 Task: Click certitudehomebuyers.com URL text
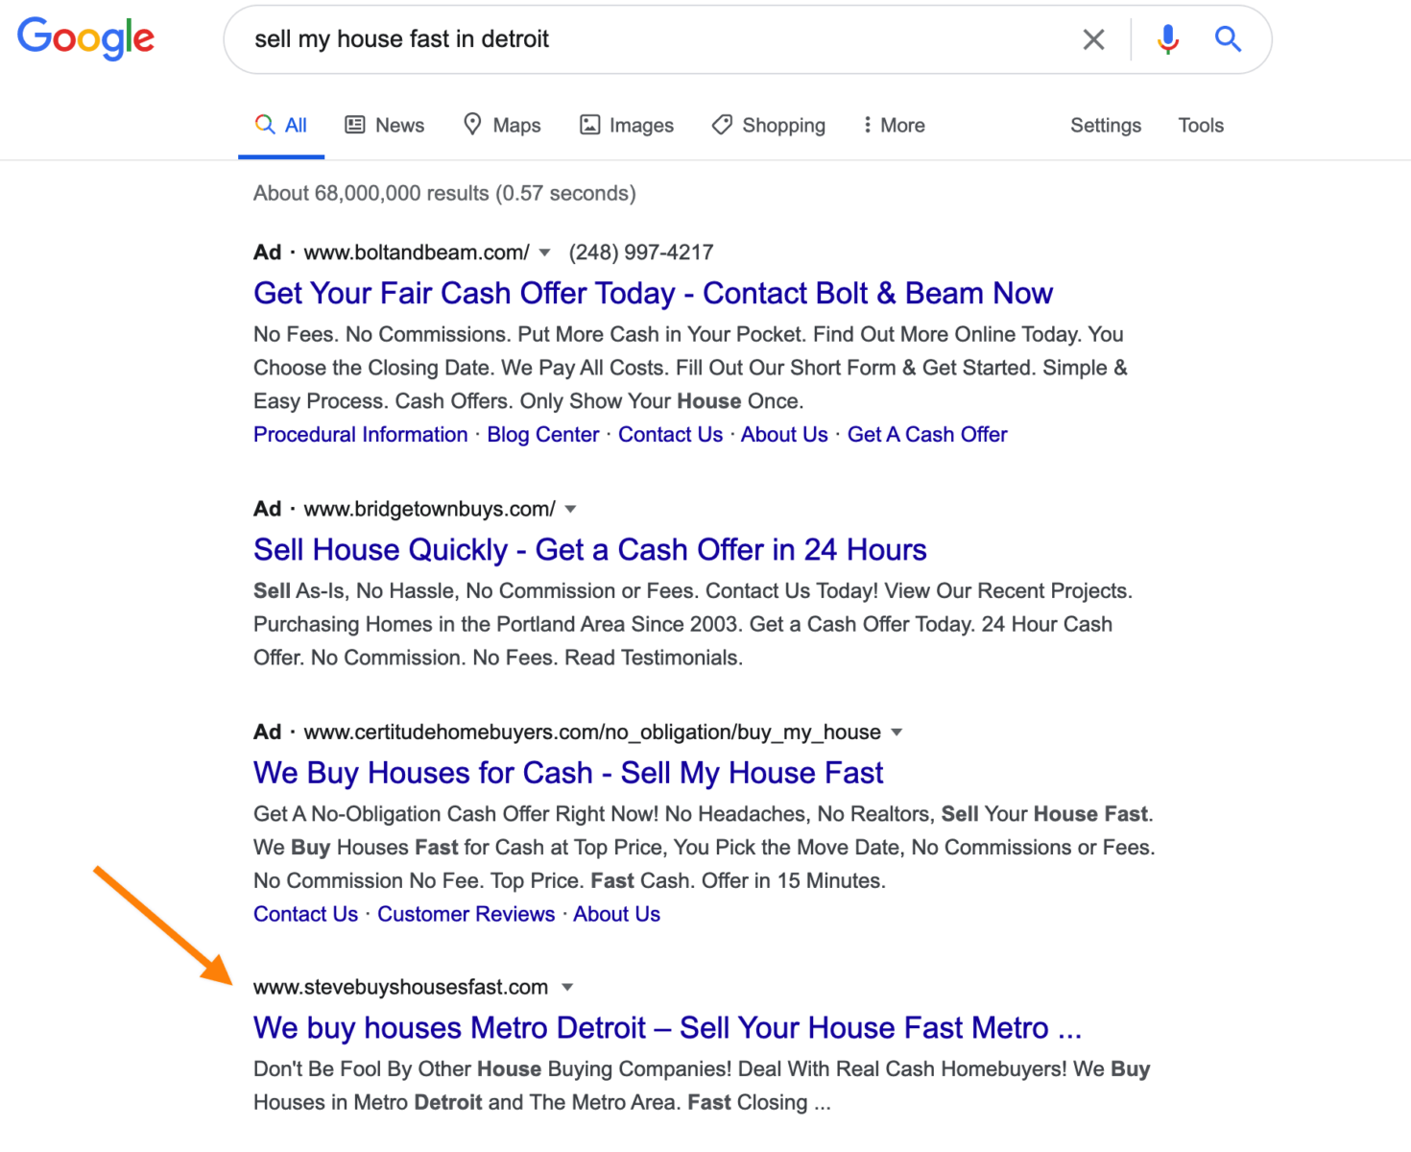[x=592, y=732]
